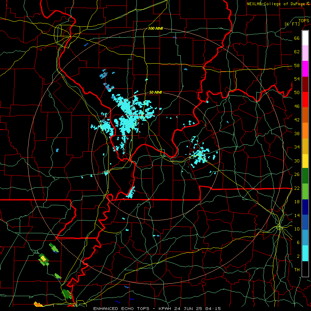This screenshot has width=311, height=311.
Task: Click the "24 JUN 25" date text
Action: point(188,309)
